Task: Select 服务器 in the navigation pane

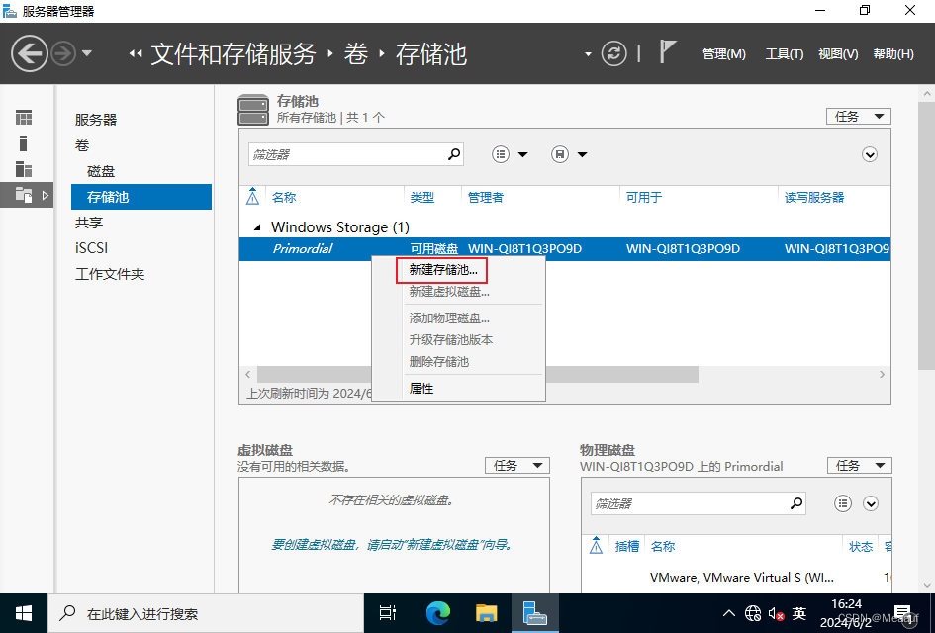Action: (x=95, y=120)
